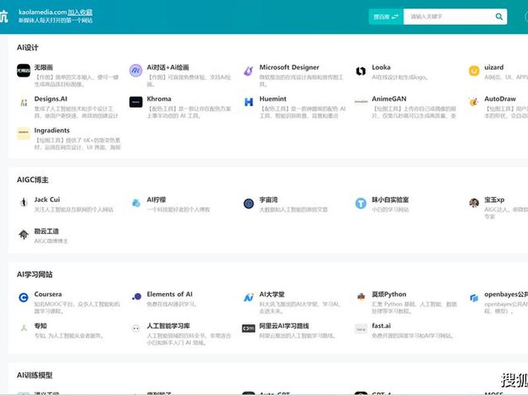Click the 阿里云AI学习路线 dark icon
528x396 pixels.
(x=249, y=328)
